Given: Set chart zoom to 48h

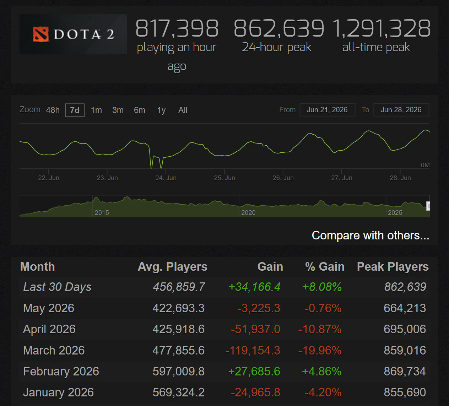Looking at the screenshot, I should (53, 110).
